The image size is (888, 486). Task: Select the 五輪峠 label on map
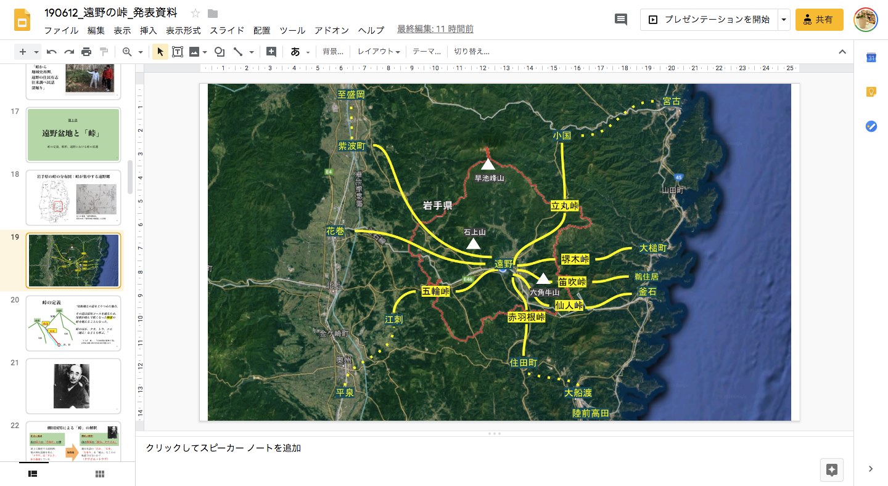436,291
